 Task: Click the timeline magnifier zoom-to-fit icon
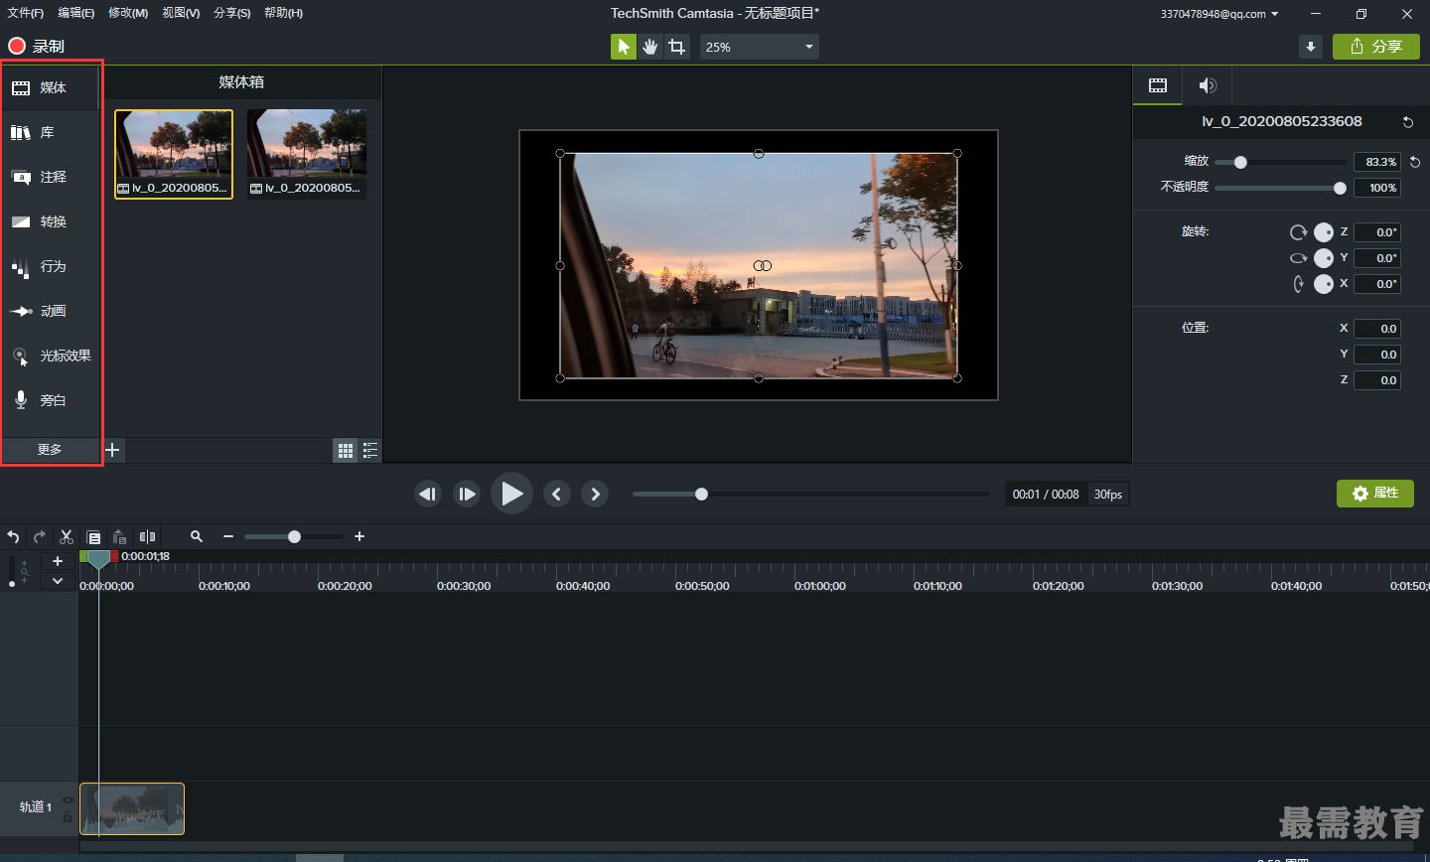[x=197, y=536]
